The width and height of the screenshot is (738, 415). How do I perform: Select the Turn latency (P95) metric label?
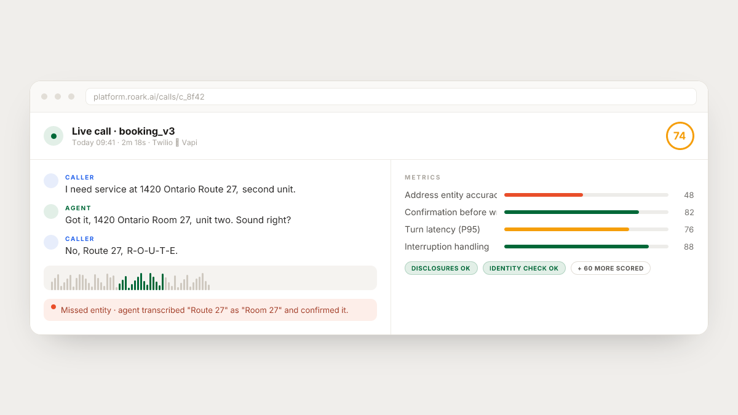[x=442, y=229]
